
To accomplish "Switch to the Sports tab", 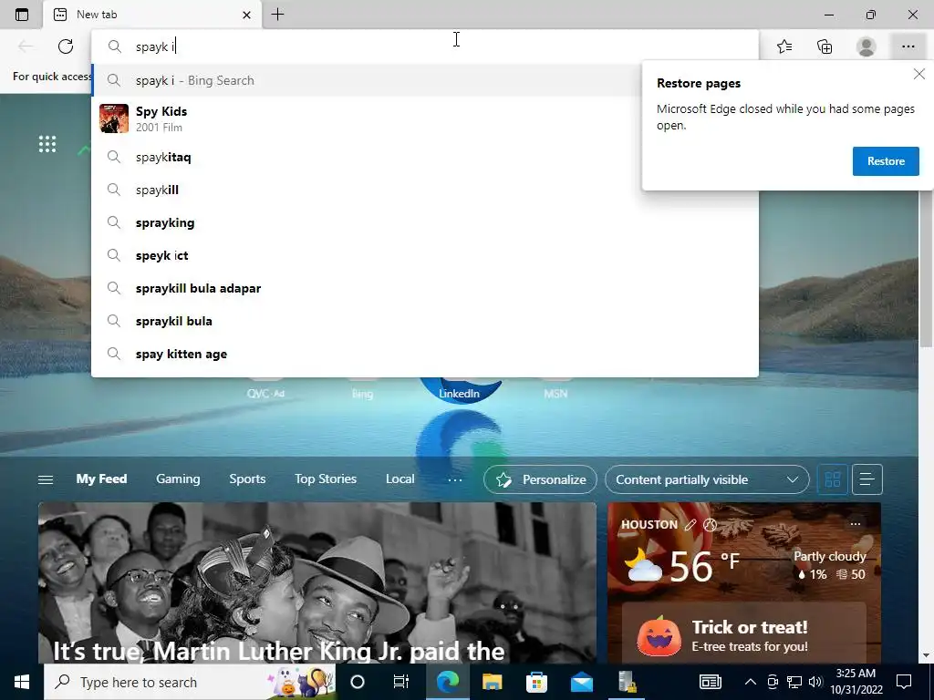I will [247, 479].
